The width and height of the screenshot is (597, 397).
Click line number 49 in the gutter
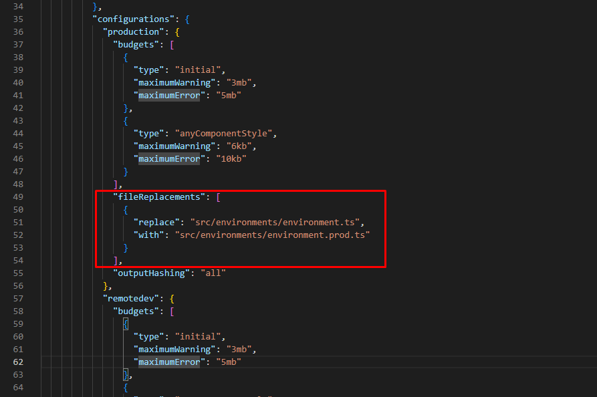click(18, 196)
